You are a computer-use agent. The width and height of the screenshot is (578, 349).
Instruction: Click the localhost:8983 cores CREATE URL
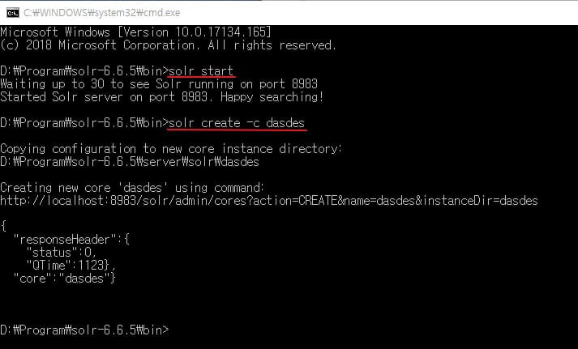pos(268,200)
